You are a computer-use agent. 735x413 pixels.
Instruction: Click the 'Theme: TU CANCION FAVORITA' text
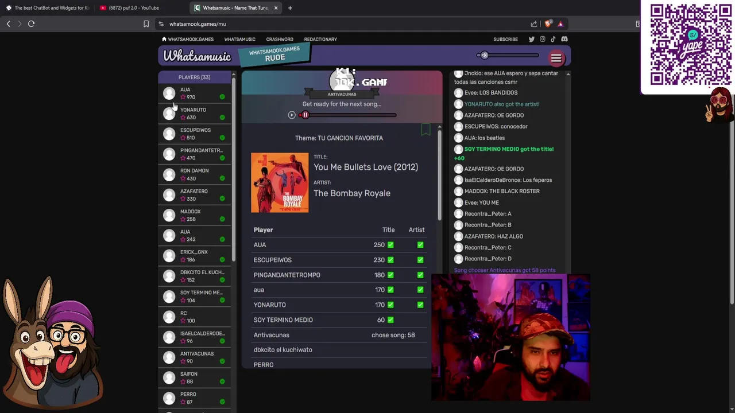(339, 138)
